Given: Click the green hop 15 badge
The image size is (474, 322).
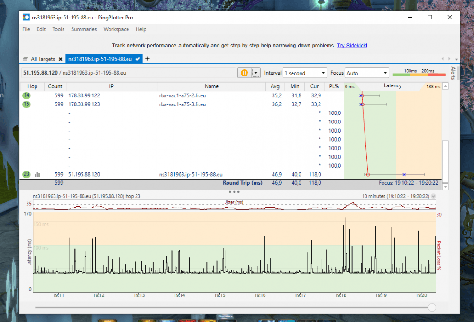Looking at the screenshot, I should (26, 104).
